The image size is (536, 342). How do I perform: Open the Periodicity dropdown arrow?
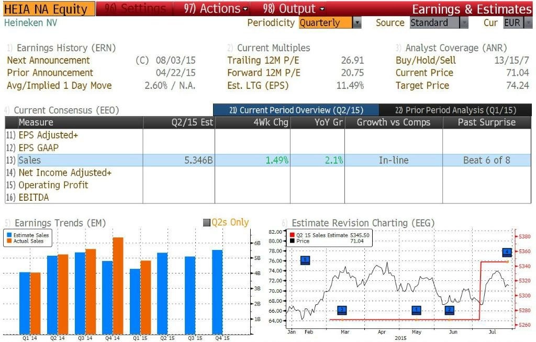[x=357, y=23]
